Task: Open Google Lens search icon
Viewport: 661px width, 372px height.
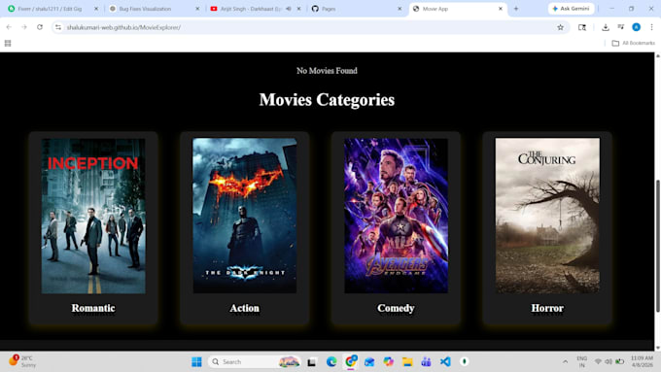Action: coord(582,27)
